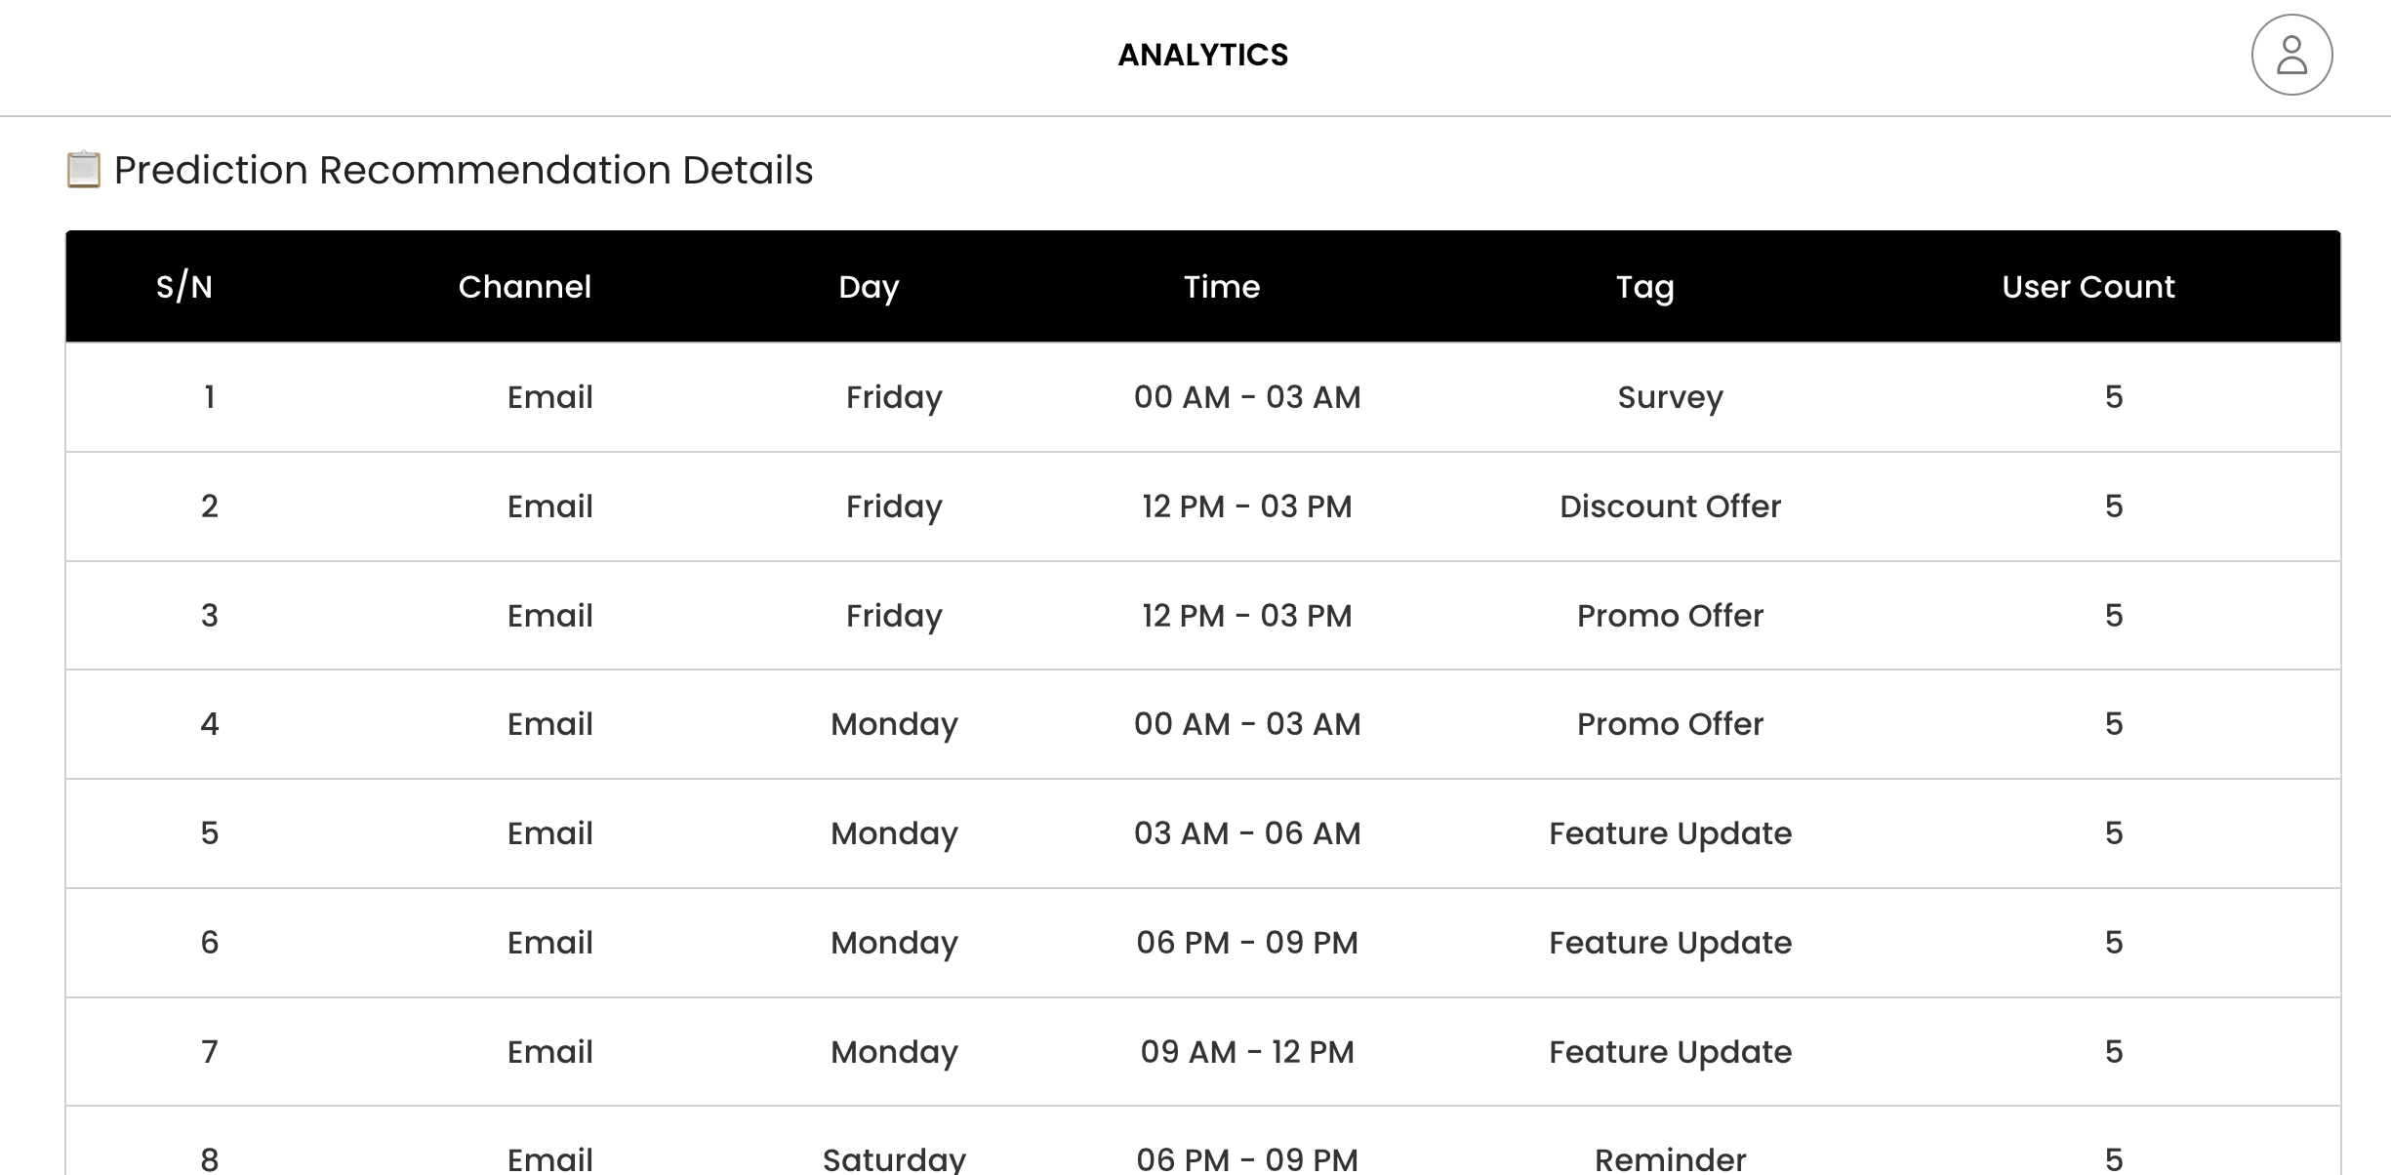This screenshot has width=2391, height=1175.
Task: Click the 00 AM - 03 AM Monday time
Action: pyautogui.click(x=1246, y=724)
